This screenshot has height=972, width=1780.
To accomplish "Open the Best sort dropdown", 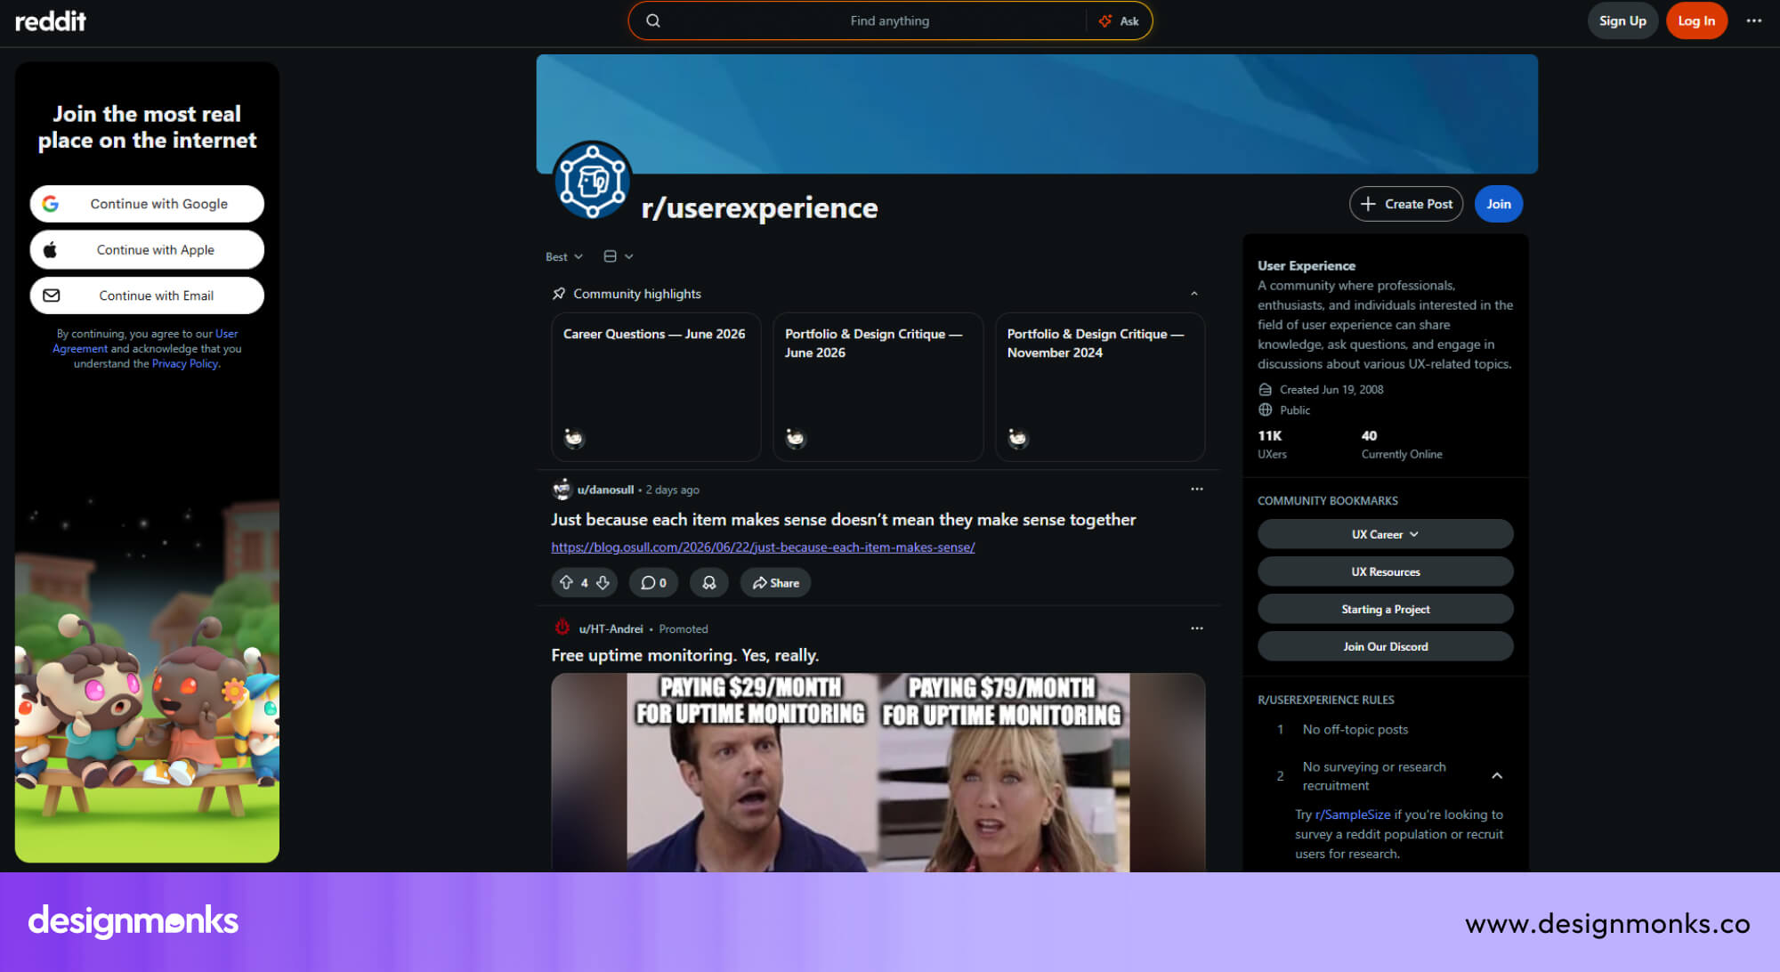I will coord(563,256).
